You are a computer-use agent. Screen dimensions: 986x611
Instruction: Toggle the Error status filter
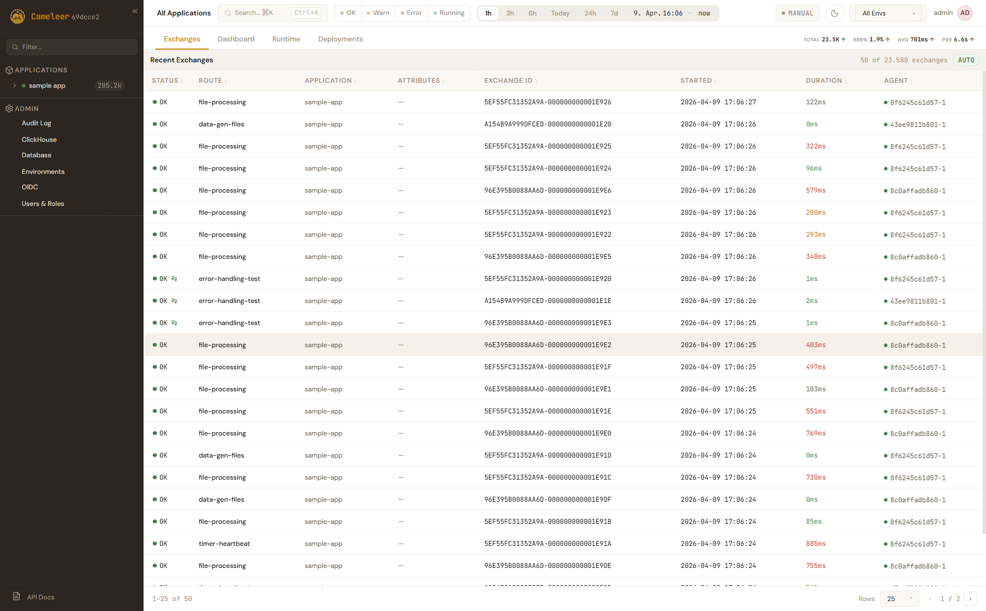(x=411, y=13)
